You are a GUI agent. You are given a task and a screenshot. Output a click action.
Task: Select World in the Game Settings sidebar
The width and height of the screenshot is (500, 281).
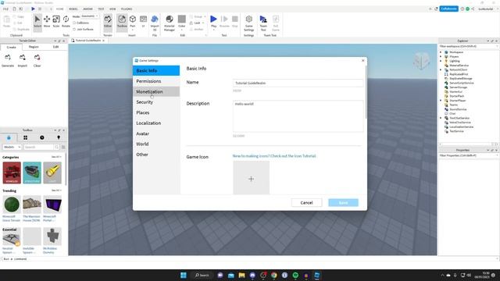click(x=156, y=144)
